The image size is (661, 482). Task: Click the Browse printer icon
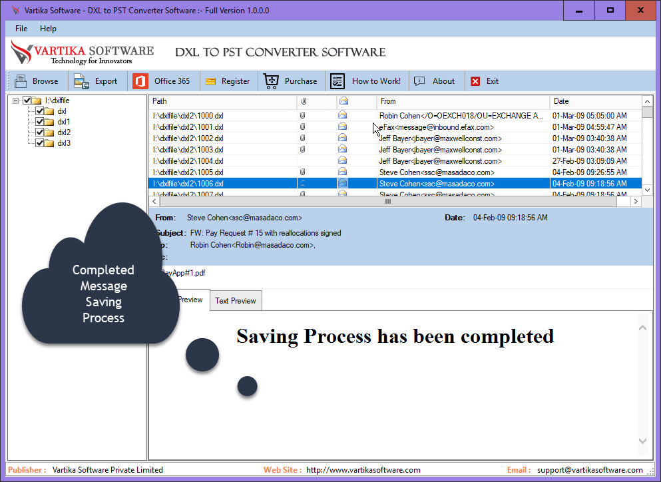(x=21, y=81)
